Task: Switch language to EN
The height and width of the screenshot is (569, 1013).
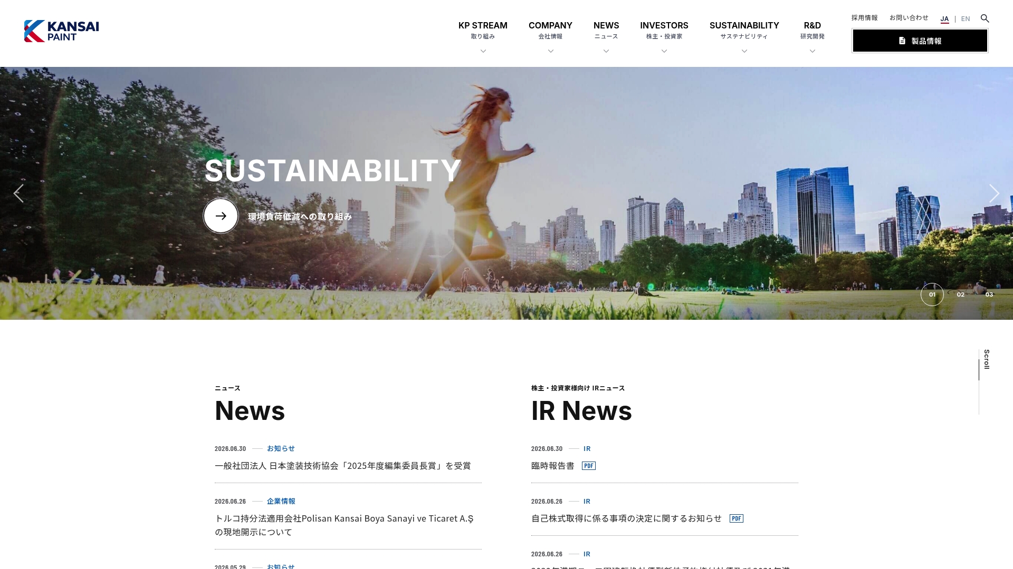Action: click(x=966, y=19)
